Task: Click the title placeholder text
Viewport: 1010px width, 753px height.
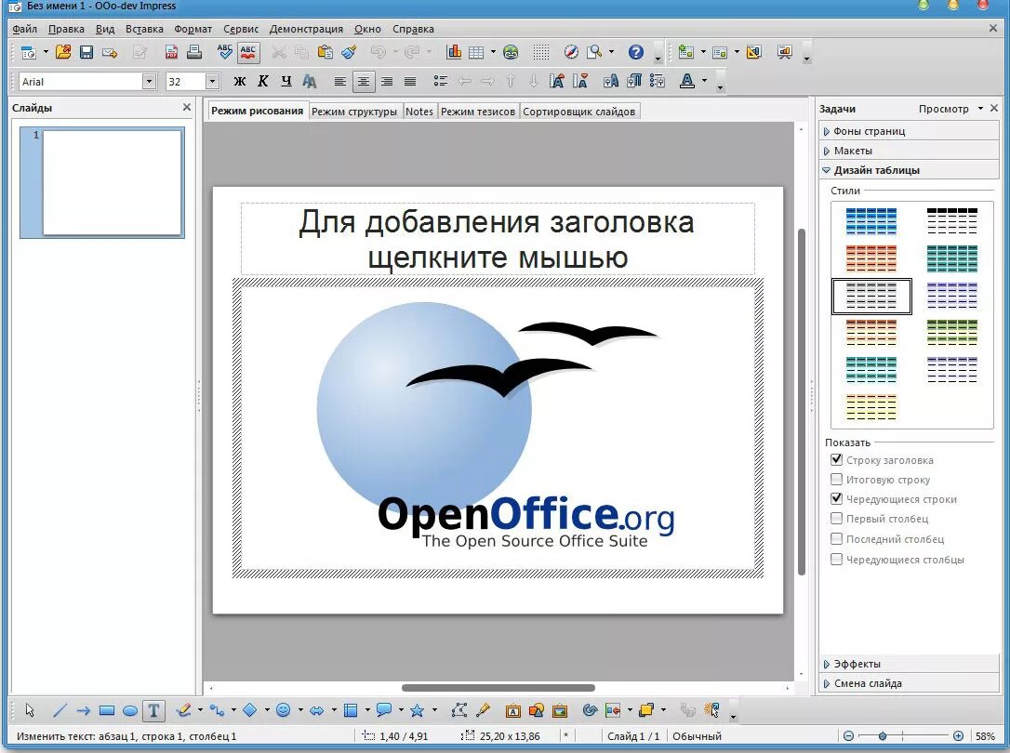Action: pyautogui.click(x=497, y=240)
